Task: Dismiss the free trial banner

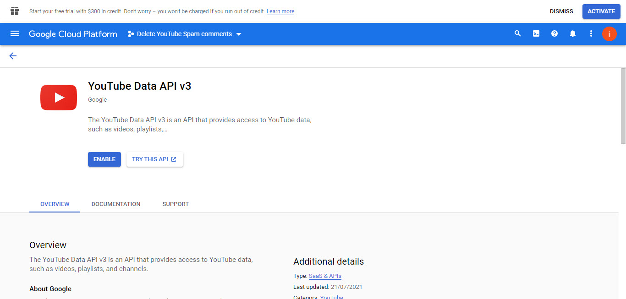Action: coord(561,11)
